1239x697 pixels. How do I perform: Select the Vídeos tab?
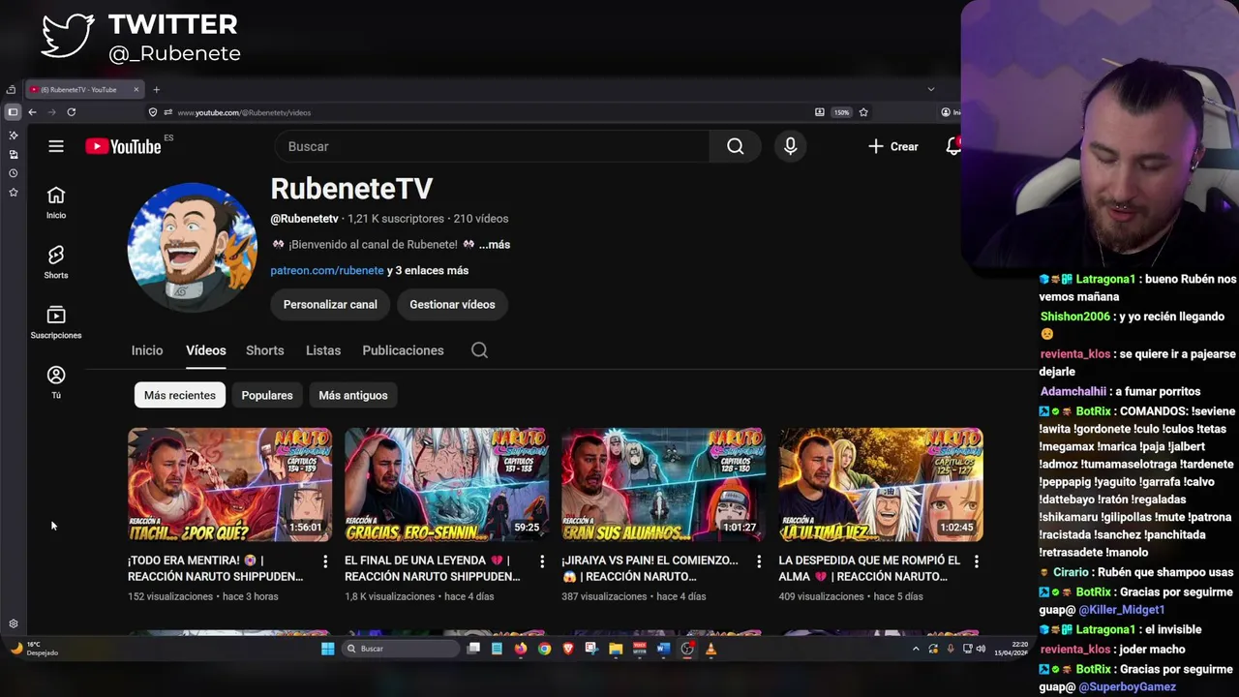pos(205,350)
